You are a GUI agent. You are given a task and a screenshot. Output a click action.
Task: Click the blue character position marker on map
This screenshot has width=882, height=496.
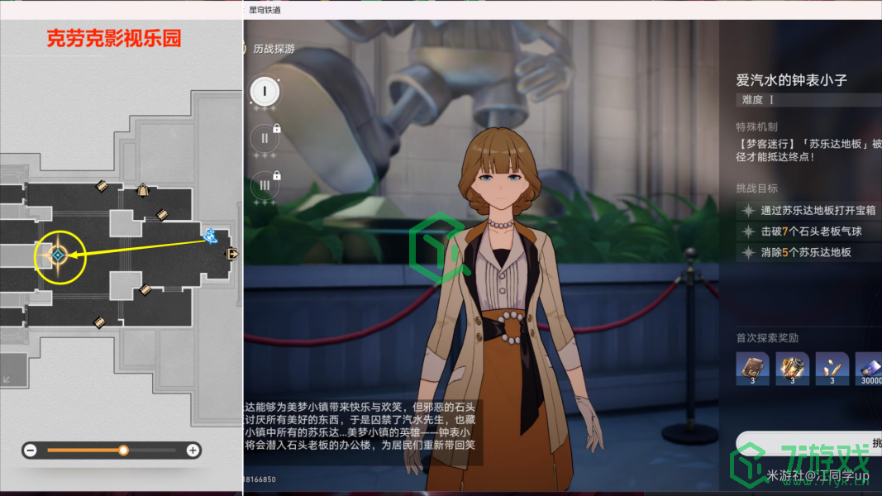[x=211, y=236]
